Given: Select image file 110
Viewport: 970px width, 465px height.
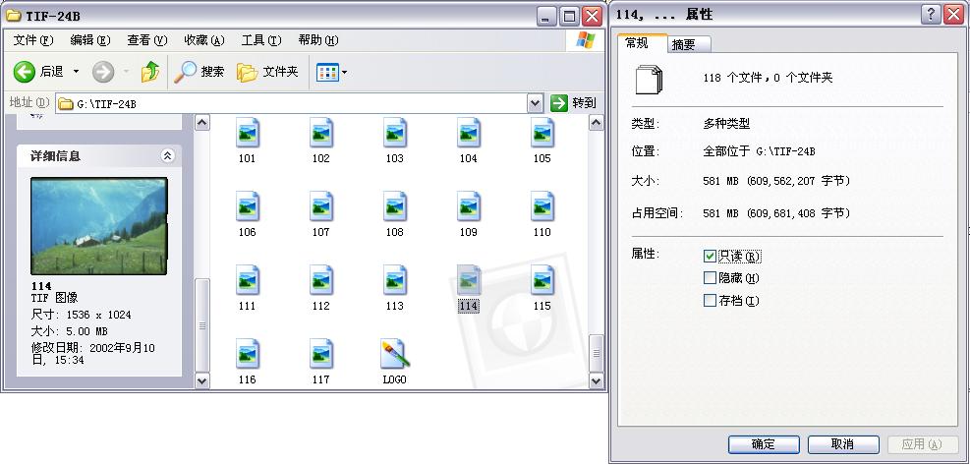Looking at the screenshot, I should tap(542, 213).
